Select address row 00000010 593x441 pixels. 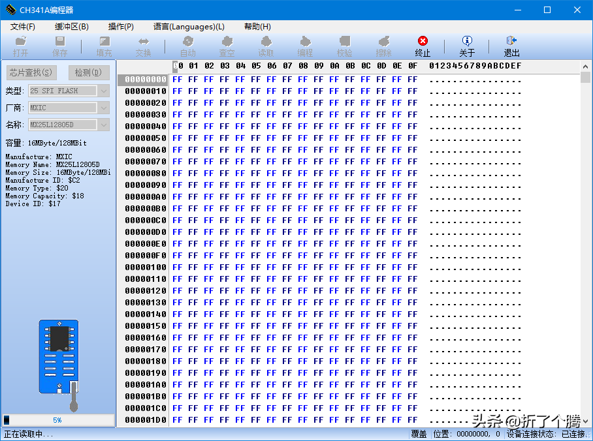coord(146,91)
